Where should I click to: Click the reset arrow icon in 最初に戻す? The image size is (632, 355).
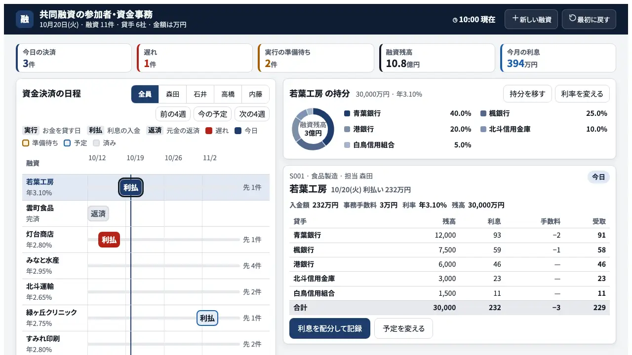point(572,18)
